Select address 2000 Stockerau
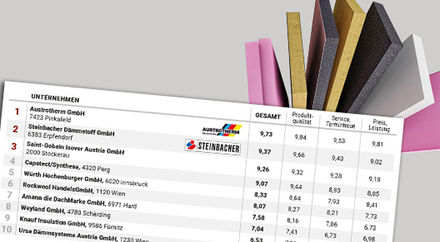The height and width of the screenshot is (242, 440). 48,153
